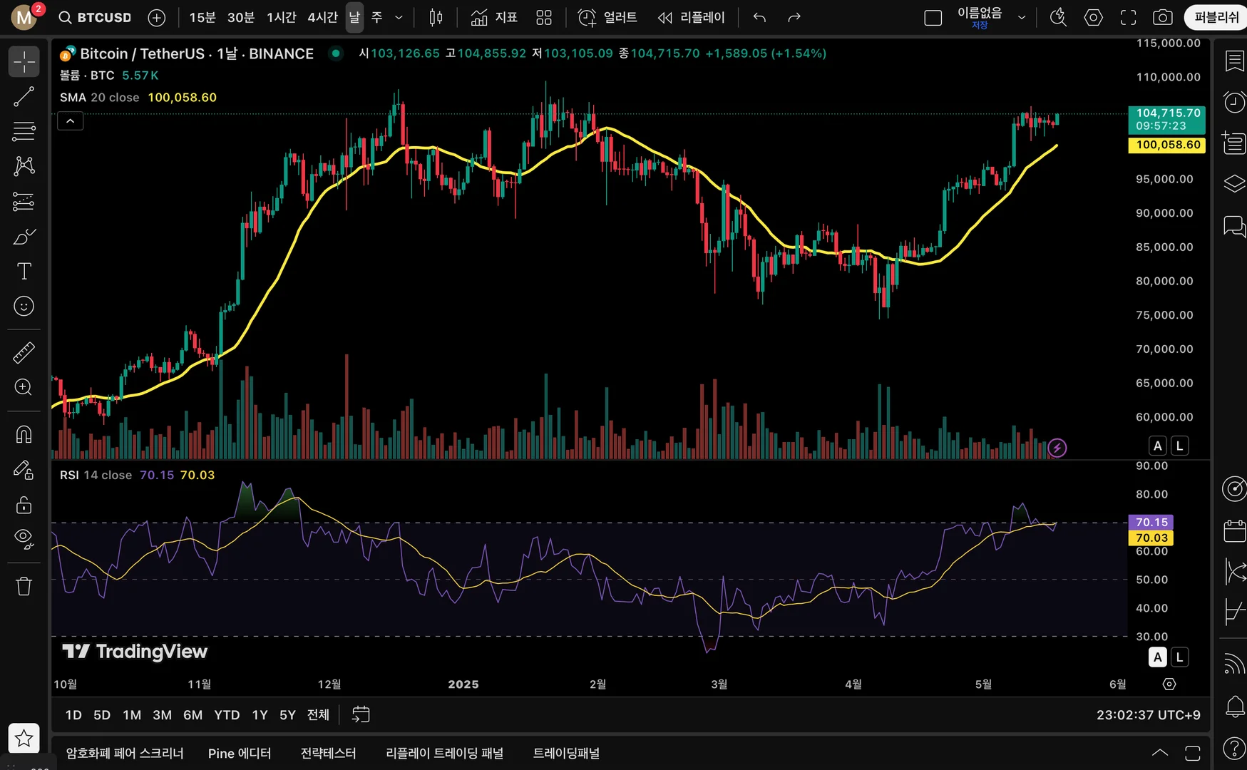1247x770 pixels.
Task: Open the emoji icons tool
Action: tap(24, 306)
